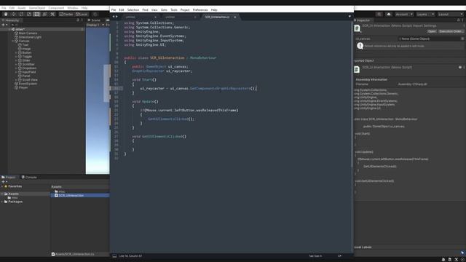Screen dimensions: 466x262
Task: Open Sublime Text Project menu
Action: 185,9
